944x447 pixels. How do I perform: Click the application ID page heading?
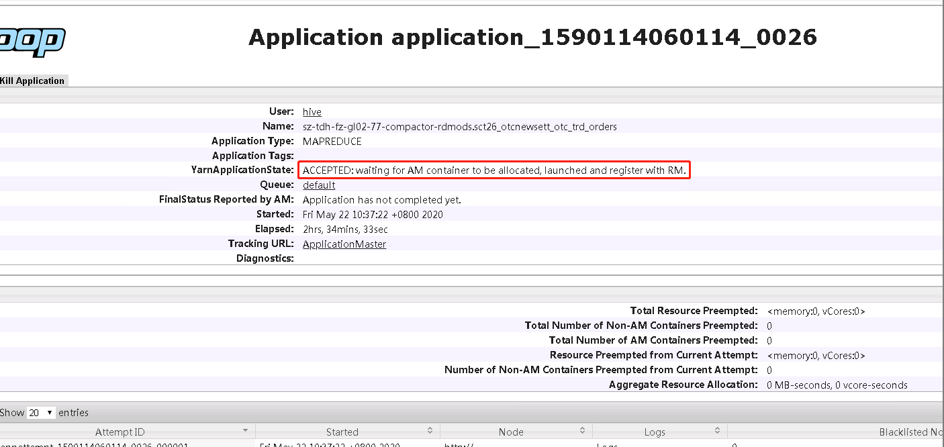click(532, 37)
